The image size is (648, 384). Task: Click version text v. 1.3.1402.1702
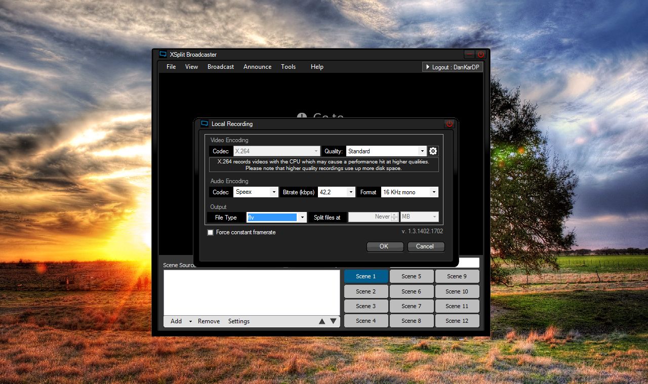pos(422,231)
